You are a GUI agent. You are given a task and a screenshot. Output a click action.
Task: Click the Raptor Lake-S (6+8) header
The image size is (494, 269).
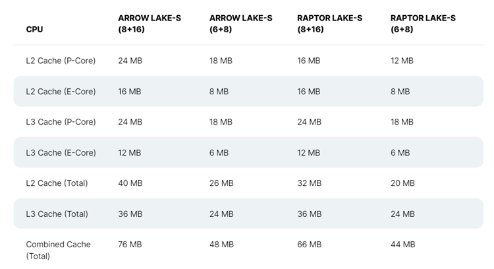[423, 24]
